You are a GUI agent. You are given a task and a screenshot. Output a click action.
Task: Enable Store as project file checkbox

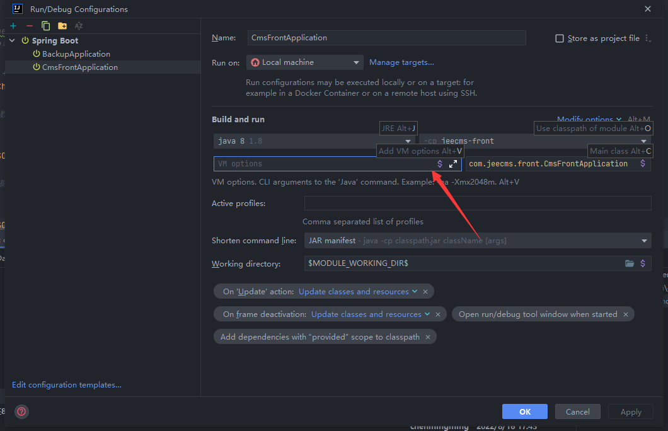pyautogui.click(x=559, y=38)
